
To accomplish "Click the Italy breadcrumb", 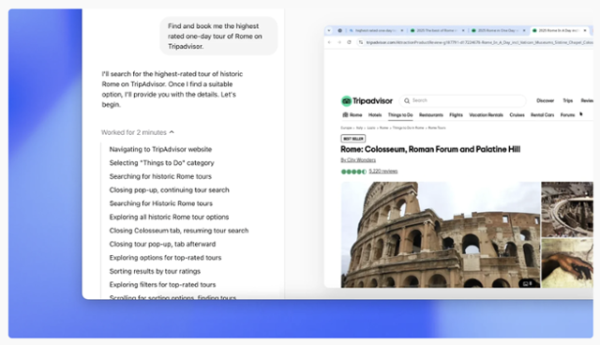I will click(x=359, y=127).
